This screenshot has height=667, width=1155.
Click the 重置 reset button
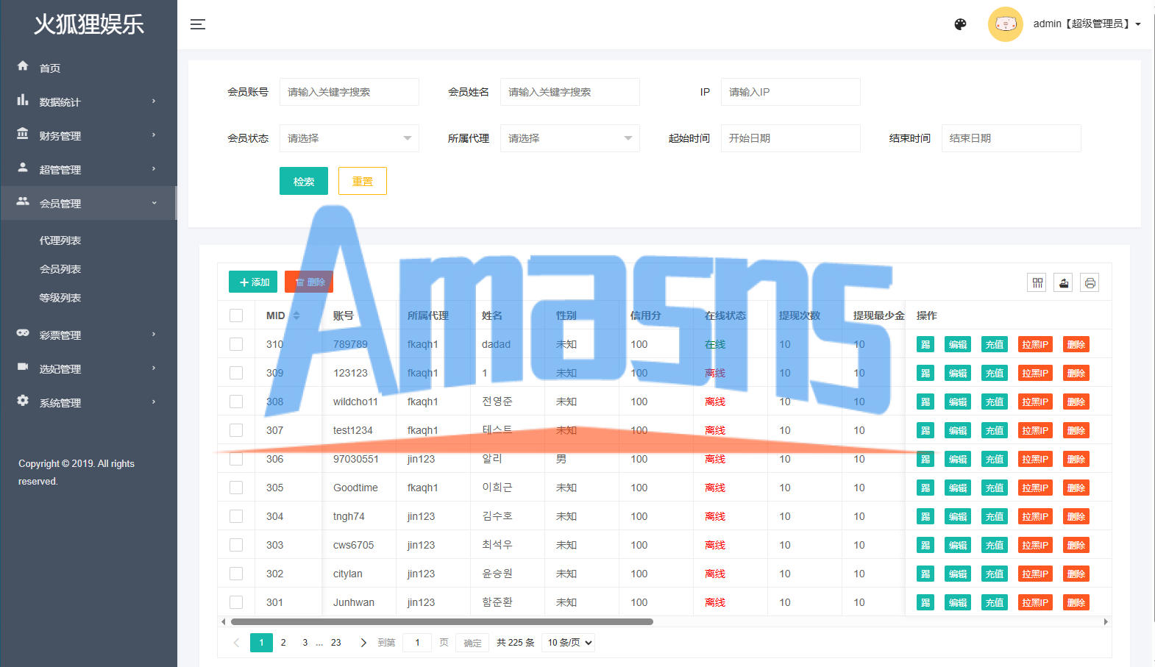tap(363, 181)
